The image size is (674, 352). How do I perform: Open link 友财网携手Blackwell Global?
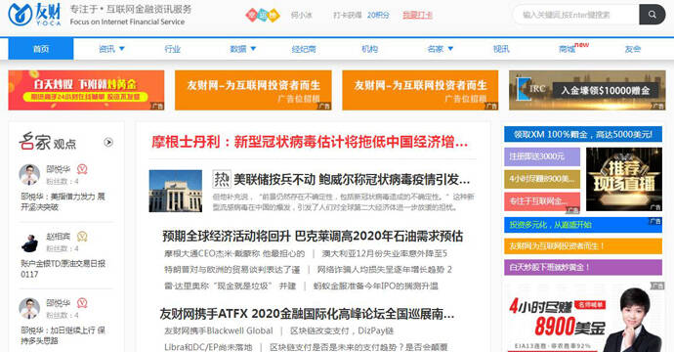(219, 330)
